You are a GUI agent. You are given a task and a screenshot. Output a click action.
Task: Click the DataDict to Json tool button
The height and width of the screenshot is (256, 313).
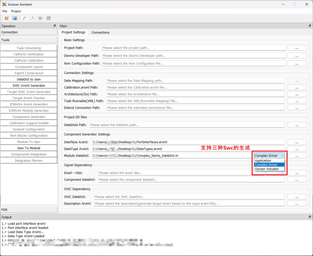(29, 79)
